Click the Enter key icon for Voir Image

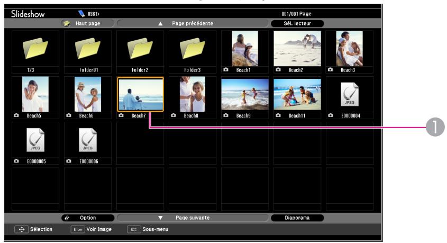[78, 229]
